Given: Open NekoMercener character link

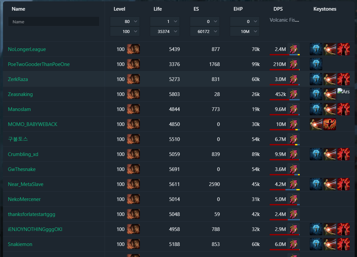Looking at the screenshot, I should point(24,199).
